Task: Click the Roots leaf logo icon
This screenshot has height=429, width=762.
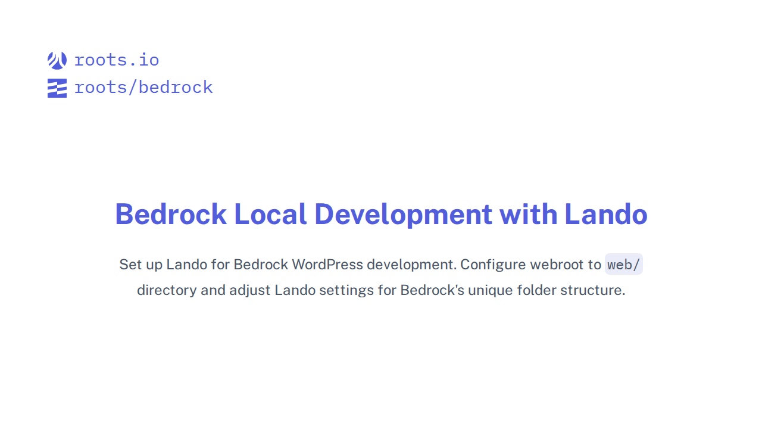Action: click(x=57, y=60)
